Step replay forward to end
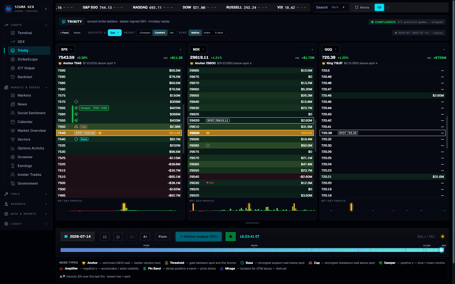The image size is (455, 284). [x=131, y=237]
